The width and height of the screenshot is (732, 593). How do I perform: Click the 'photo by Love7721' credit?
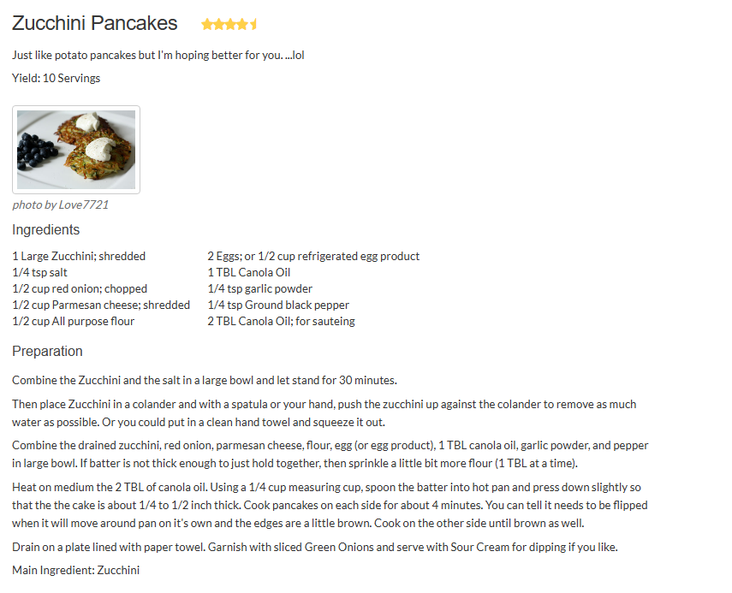pos(61,205)
